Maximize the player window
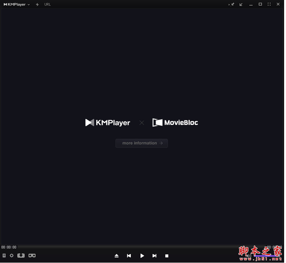 pos(260,4)
